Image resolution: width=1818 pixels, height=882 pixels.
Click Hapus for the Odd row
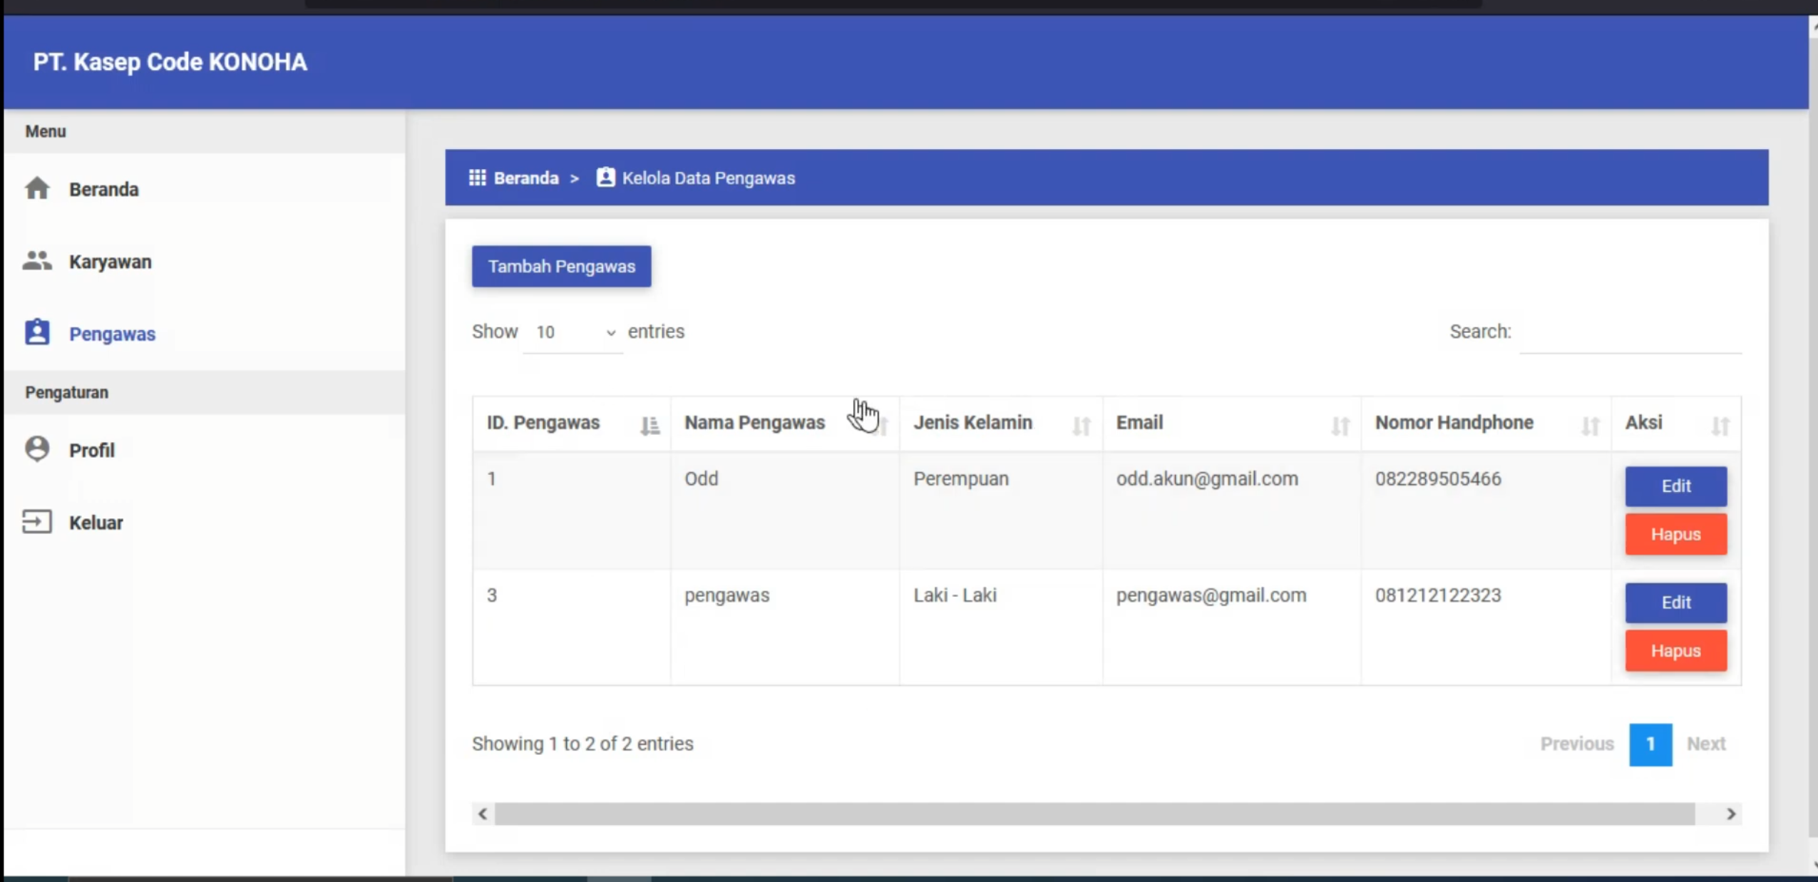point(1675,534)
